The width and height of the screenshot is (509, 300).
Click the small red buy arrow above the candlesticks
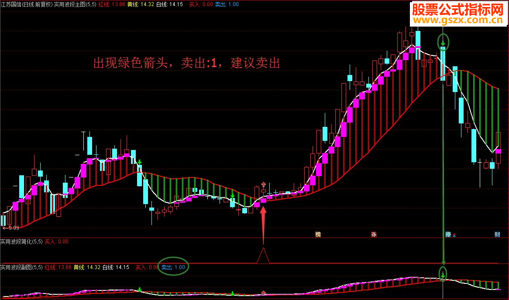click(264, 185)
